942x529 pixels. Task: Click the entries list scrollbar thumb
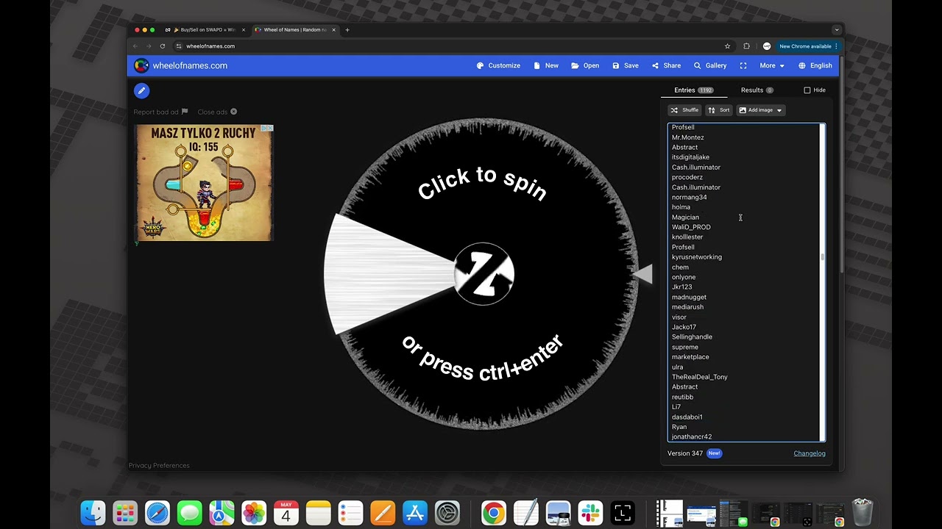coord(822,257)
